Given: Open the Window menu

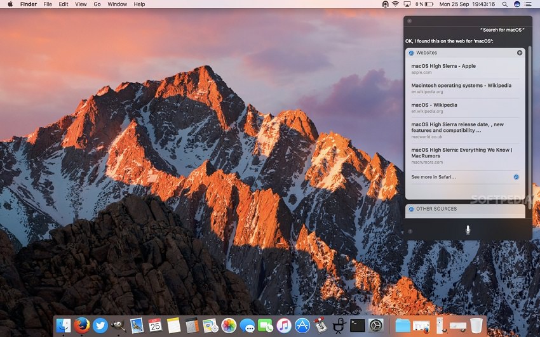Looking at the screenshot, I should [117, 4].
